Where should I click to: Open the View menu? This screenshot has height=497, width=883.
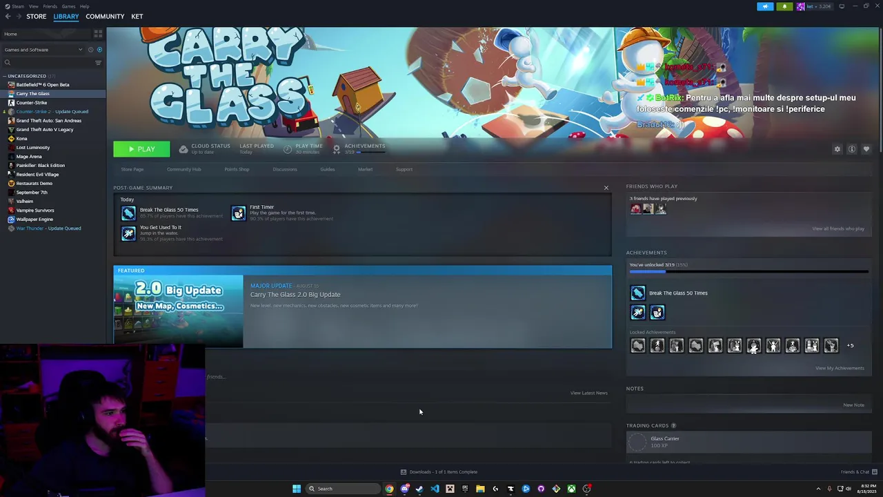tap(33, 6)
